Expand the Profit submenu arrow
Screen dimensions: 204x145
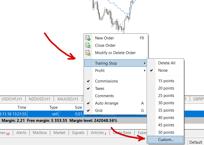point(145,70)
